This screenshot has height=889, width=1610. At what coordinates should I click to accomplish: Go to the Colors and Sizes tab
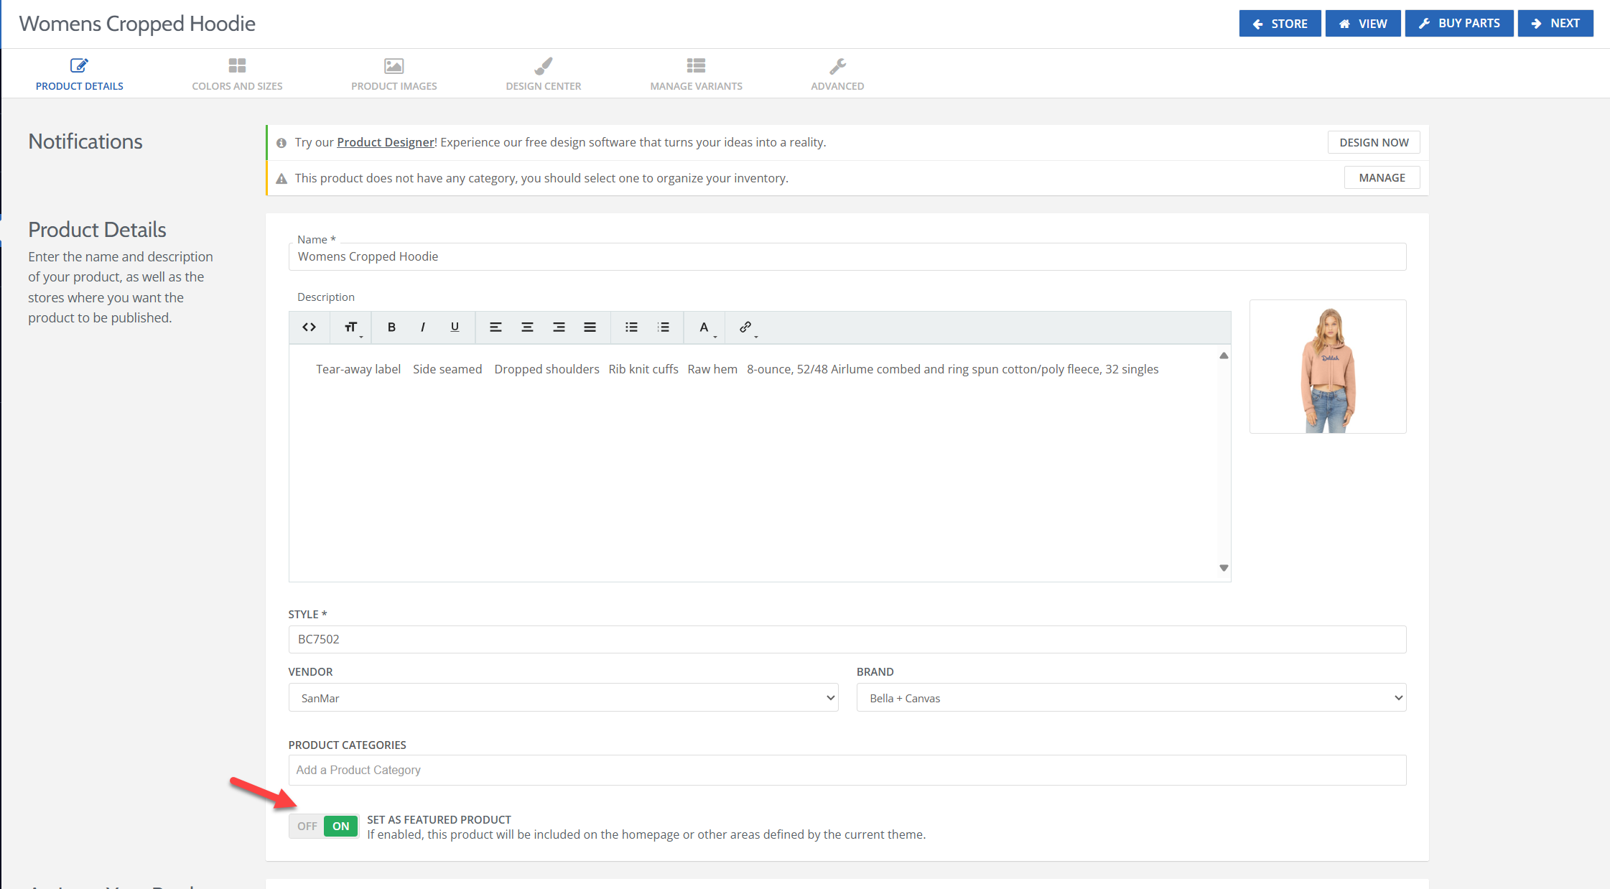[237, 75]
